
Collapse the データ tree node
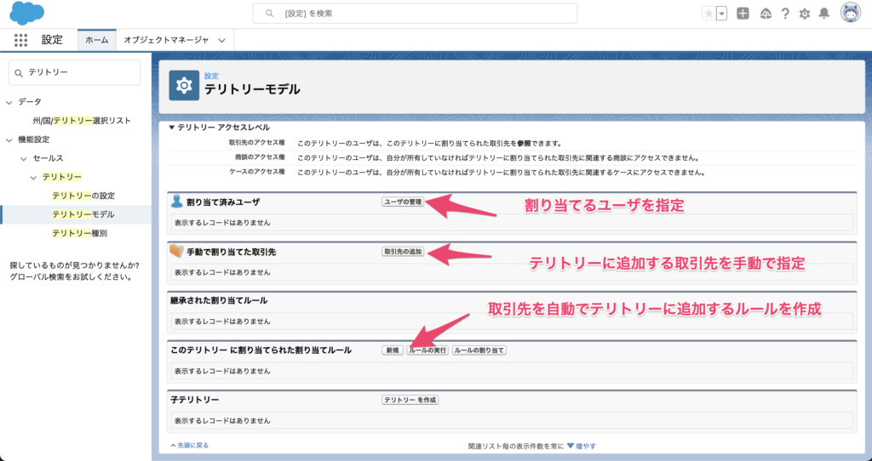(9, 102)
